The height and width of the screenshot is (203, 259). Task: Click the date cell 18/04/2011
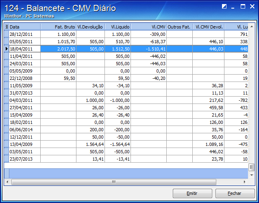25,49
